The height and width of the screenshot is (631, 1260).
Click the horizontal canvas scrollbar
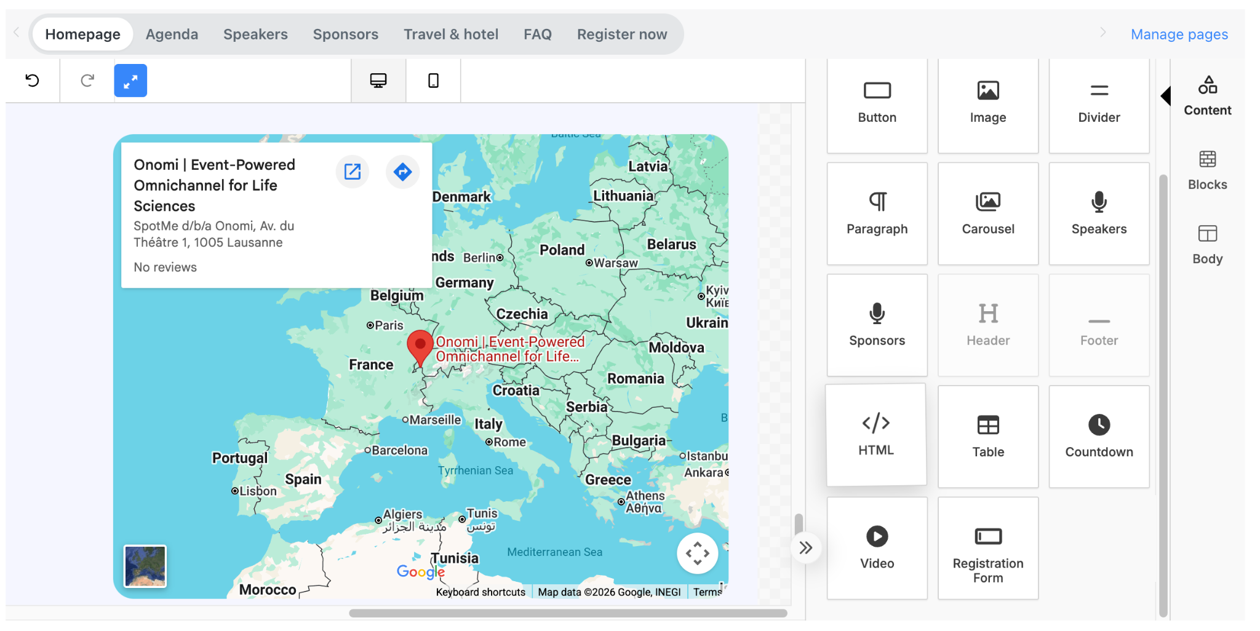tap(568, 613)
